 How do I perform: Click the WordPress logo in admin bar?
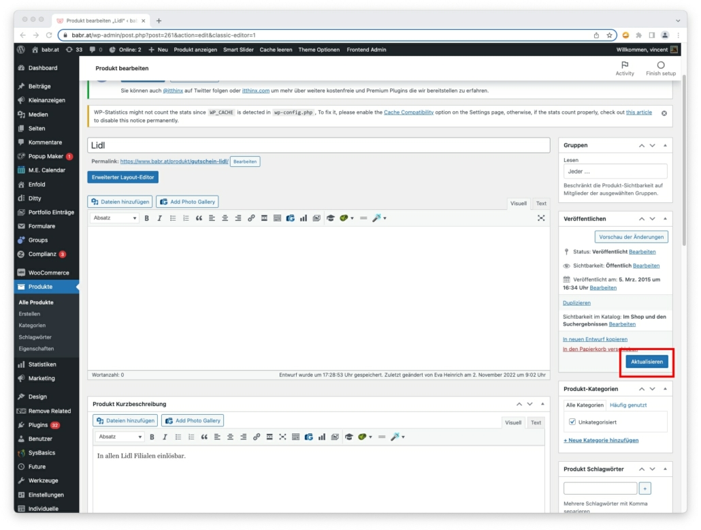(x=21, y=50)
